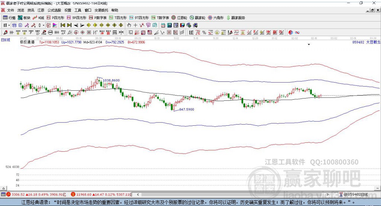Open the P四方形 tool
The image size is (381, 206).
click(x=55, y=18)
